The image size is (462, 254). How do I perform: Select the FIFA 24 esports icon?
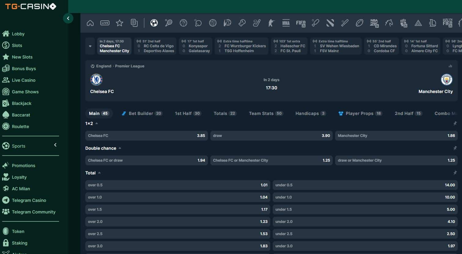coord(301,23)
